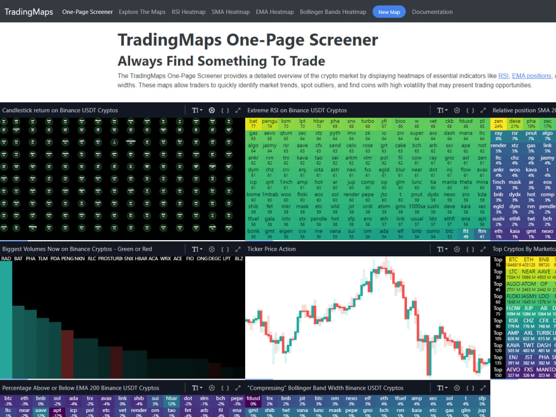
Task: Click the ETH cell in Top Cryptos panel
Action: tap(528, 262)
